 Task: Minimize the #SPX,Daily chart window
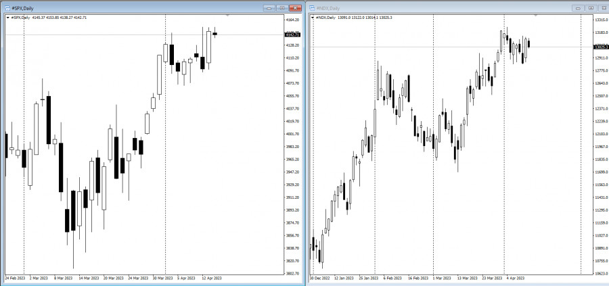click(269, 7)
